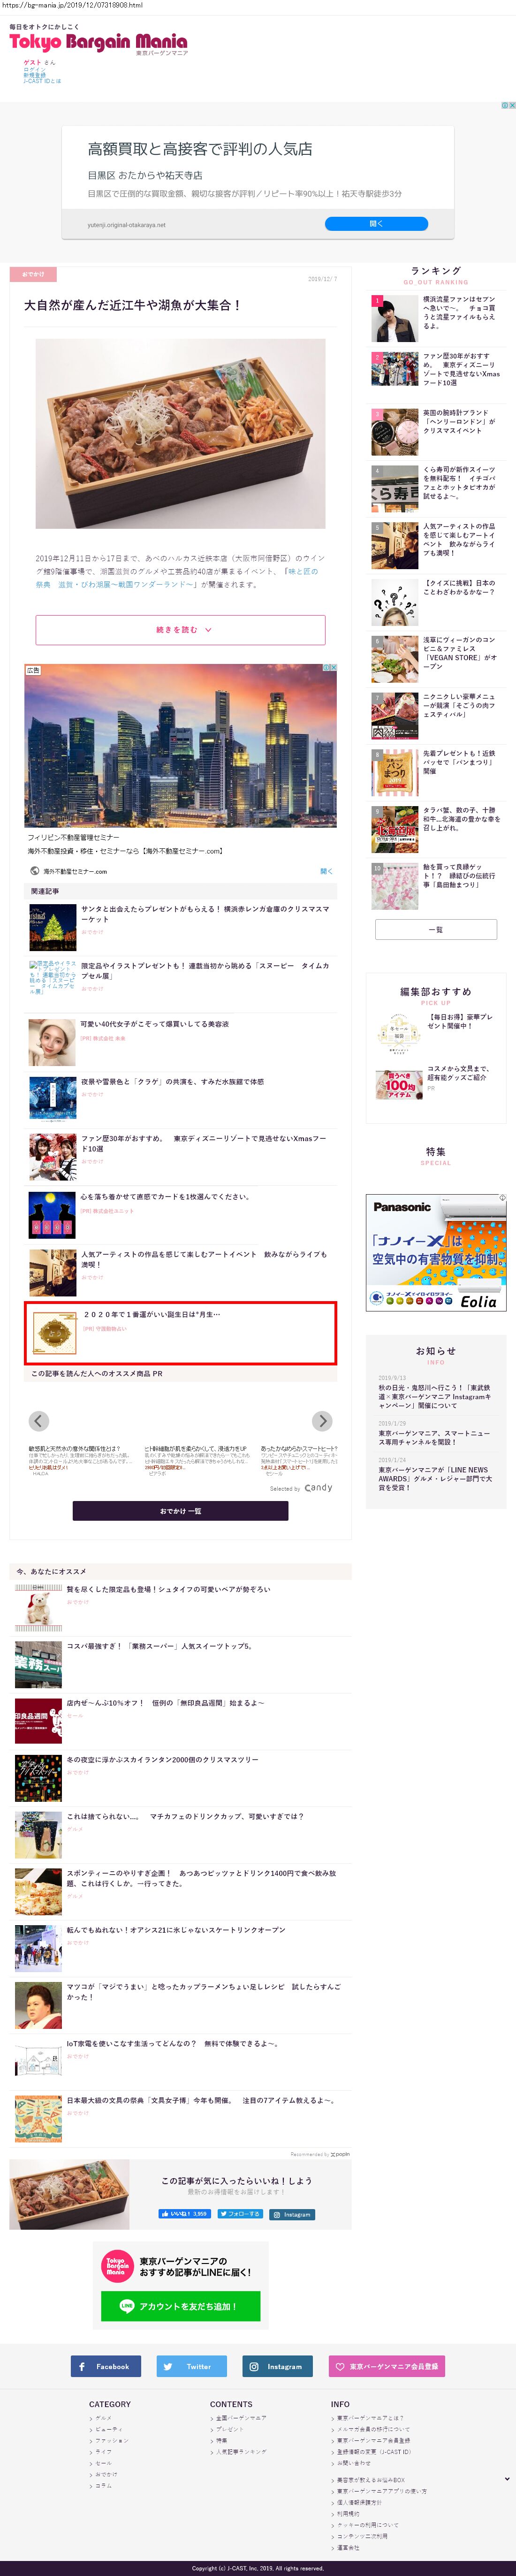Image resolution: width=516 pixels, height=2576 pixels.
Task: Click the Tokyo Bargain Mania logo
Action: point(98,42)
